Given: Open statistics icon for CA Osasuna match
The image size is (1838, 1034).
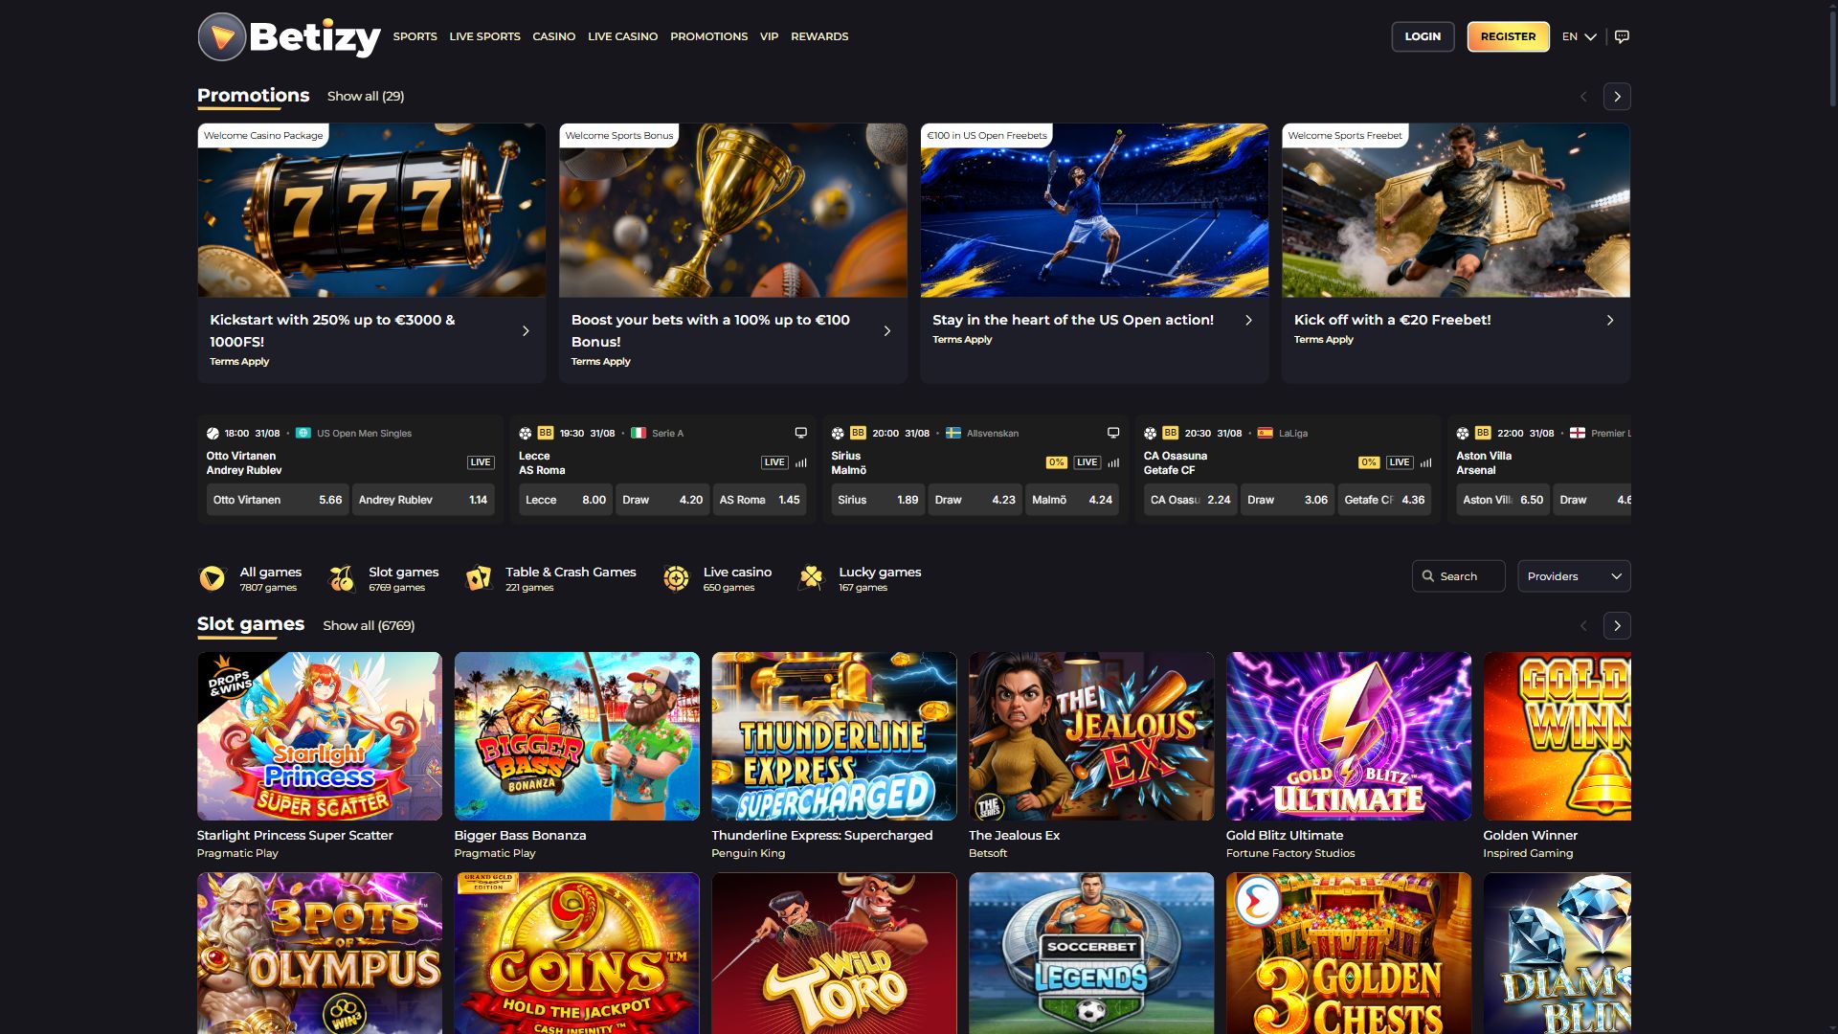Looking at the screenshot, I should click(x=1425, y=462).
